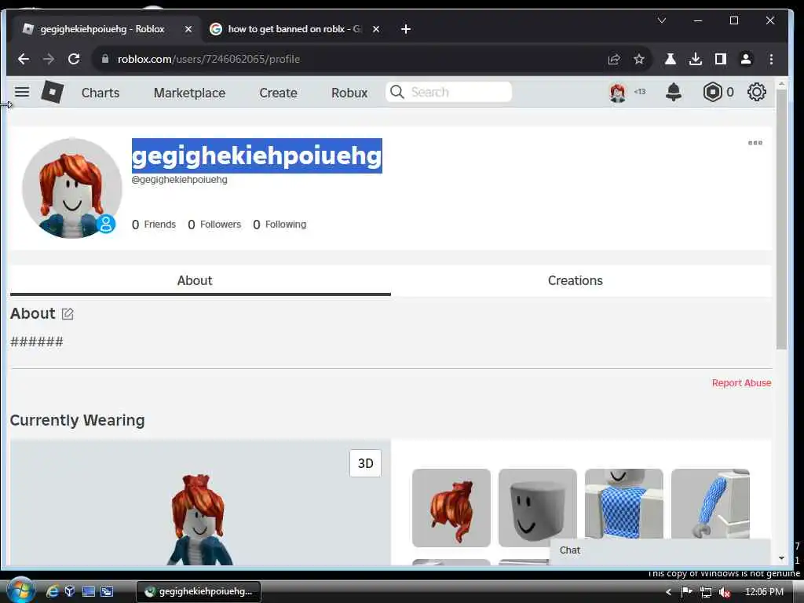
Task: Click the 12:06 PM taskbar clock
Action: [x=764, y=592]
